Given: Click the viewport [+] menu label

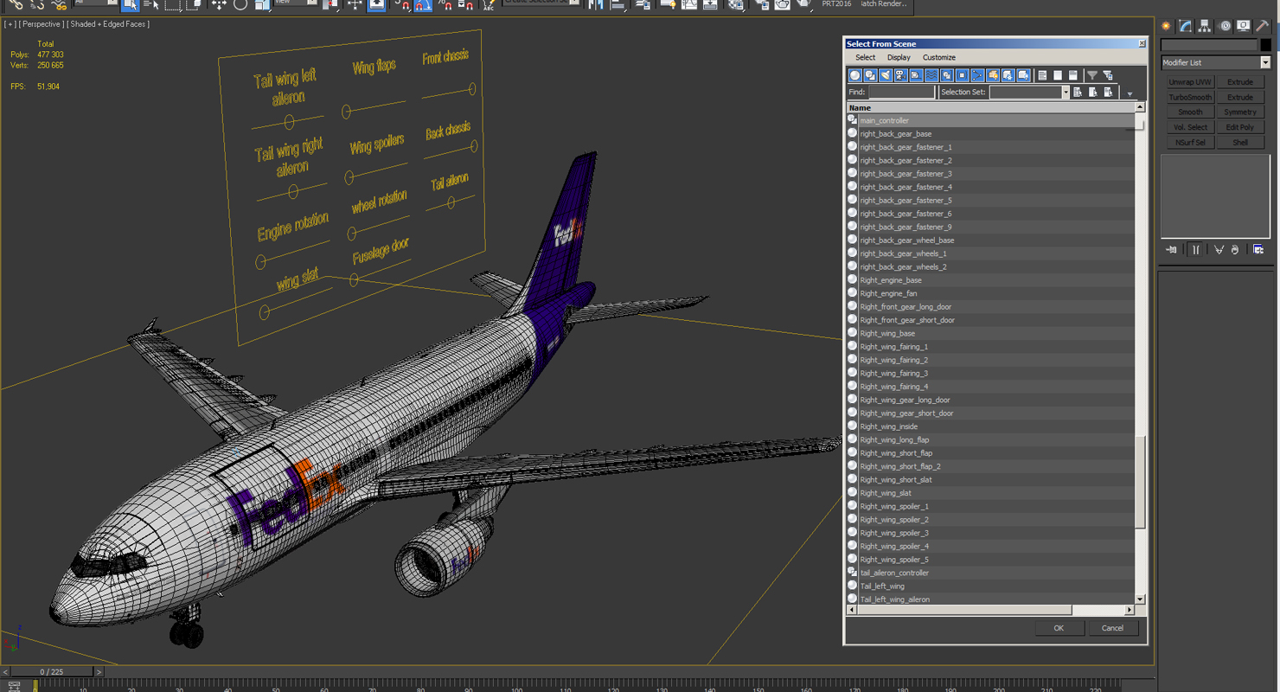Looking at the screenshot, I should [10, 24].
